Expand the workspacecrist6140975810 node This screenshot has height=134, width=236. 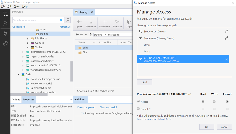pyautogui.click(x=23, y=66)
